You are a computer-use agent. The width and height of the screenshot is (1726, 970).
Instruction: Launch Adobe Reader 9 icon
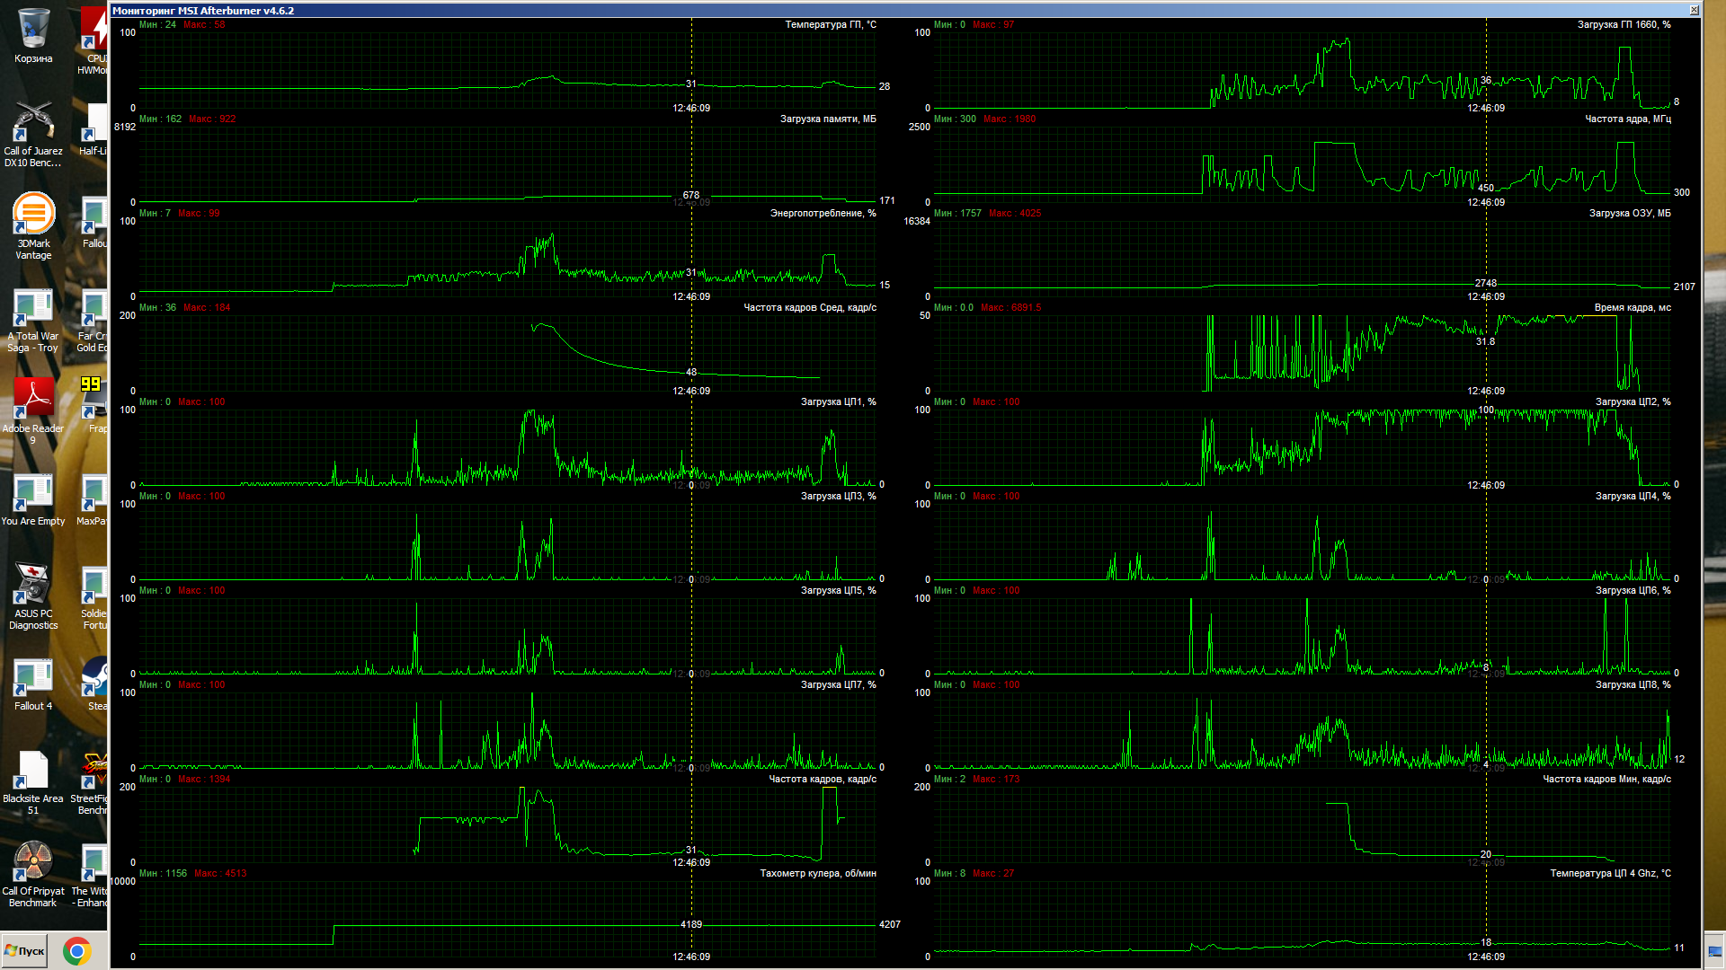pos(33,403)
